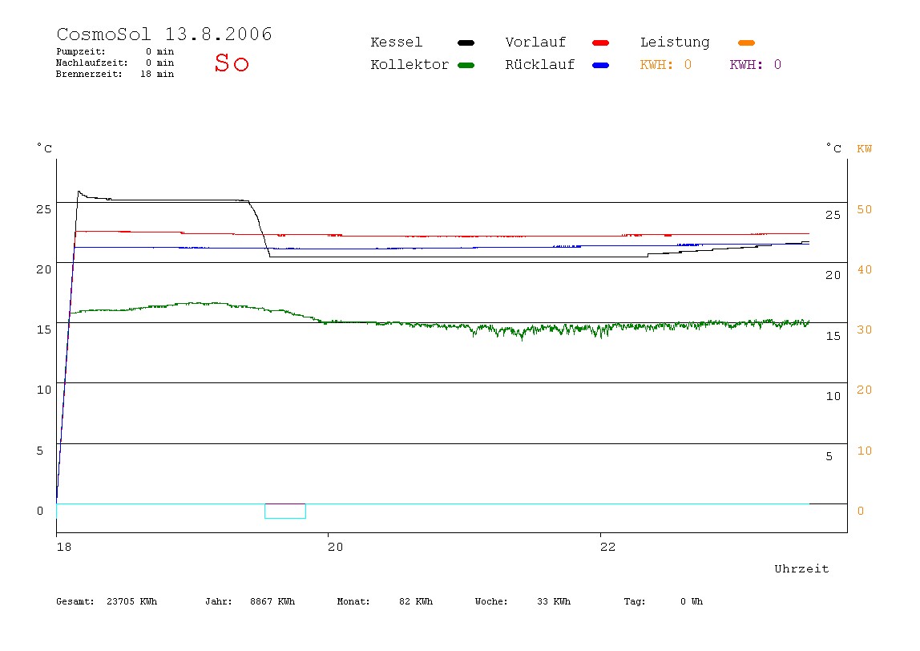Click the orange "30" KW axis value
The width and height of the screenshot is (920, 651).
pos(864,330)
